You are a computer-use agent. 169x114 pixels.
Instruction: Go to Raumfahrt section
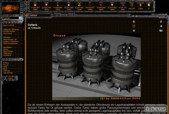pyautogui.click(x=7, y=47)
